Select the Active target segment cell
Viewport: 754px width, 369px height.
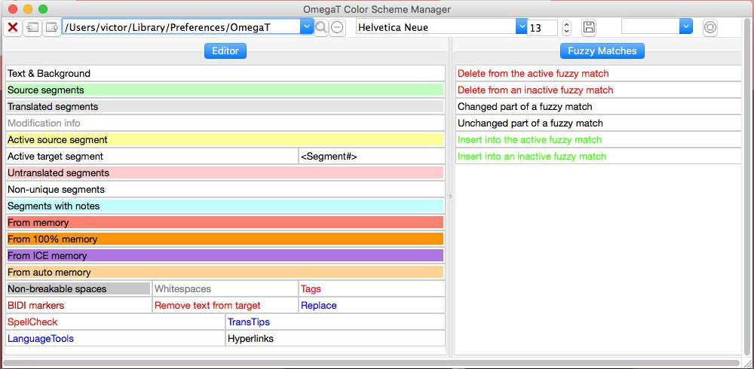(152, 156)
